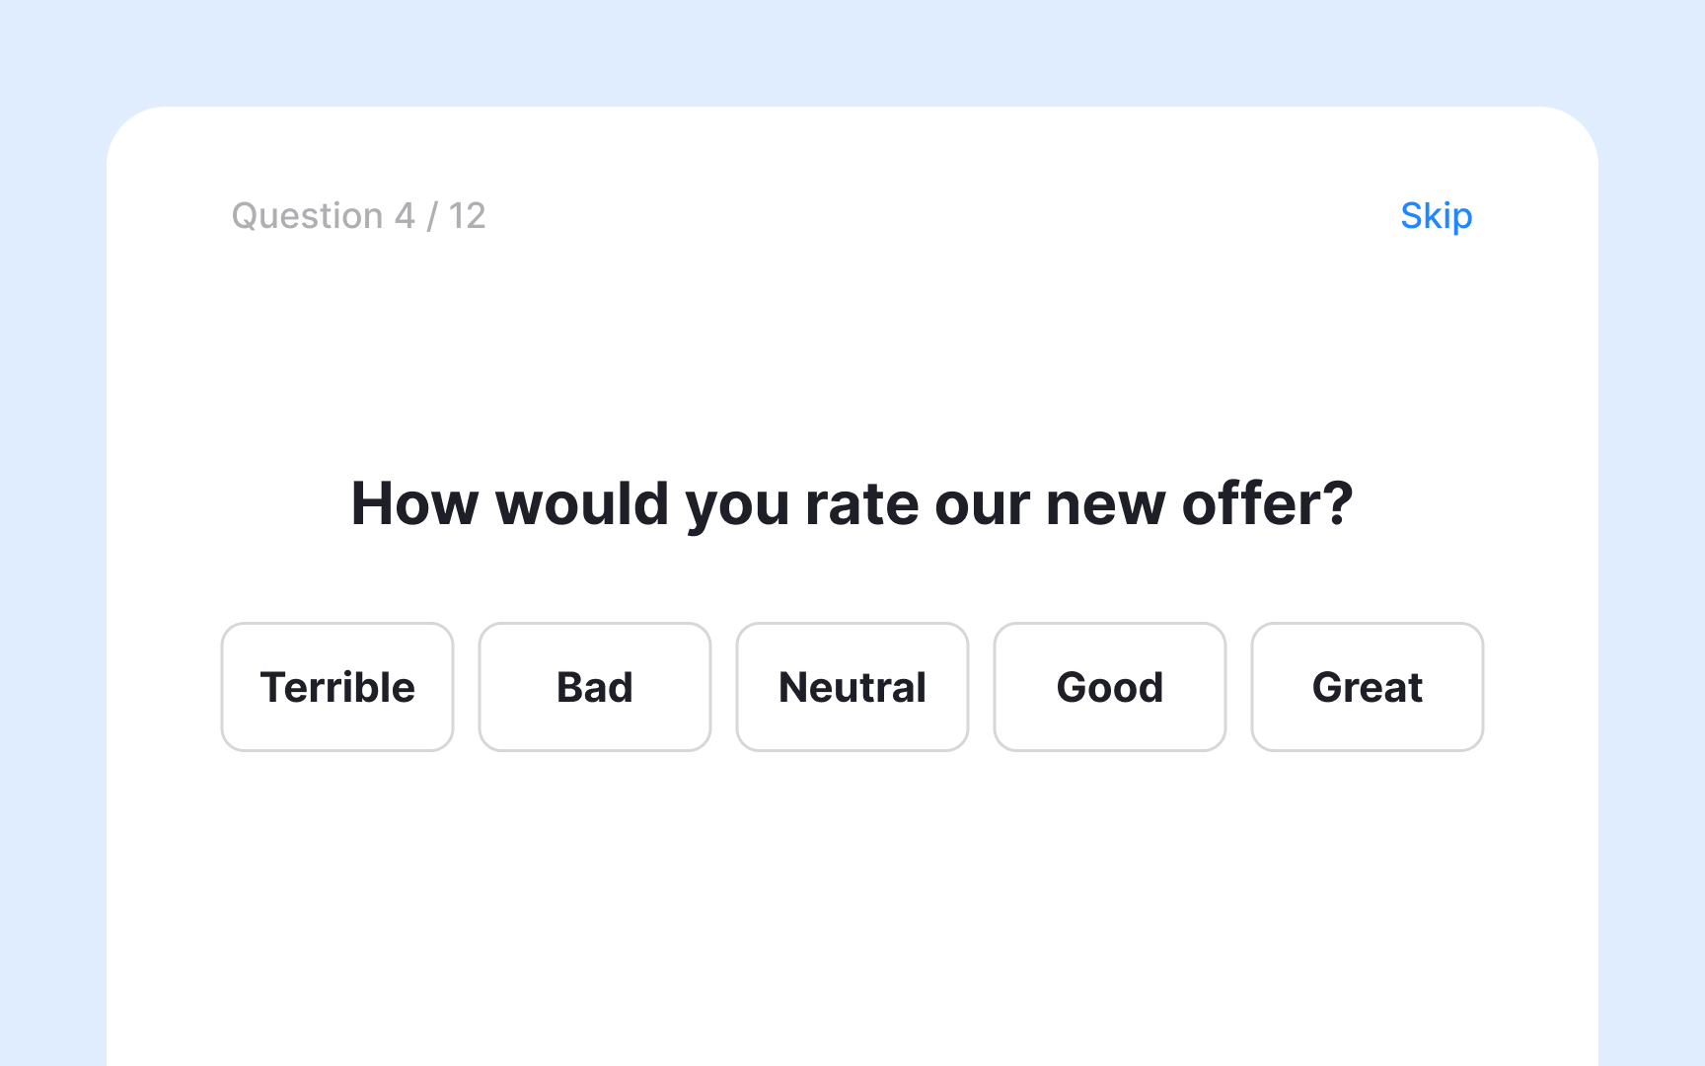Viewport: 1705px width, 1066px height.
Task: Skip this survey question
Action: 1436,216
